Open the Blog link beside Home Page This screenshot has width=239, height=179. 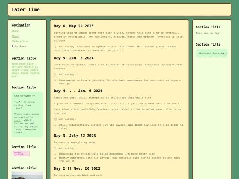[x=30, y=64]
